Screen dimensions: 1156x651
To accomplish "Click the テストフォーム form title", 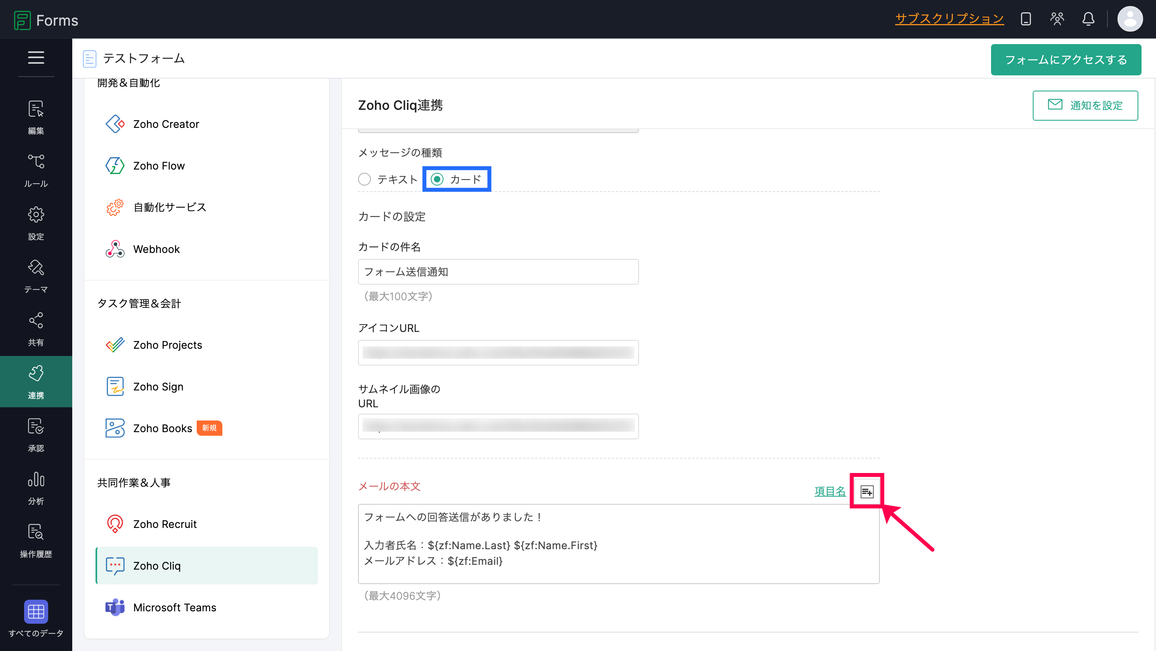I will pyautogui.click(x=144, y=59).
